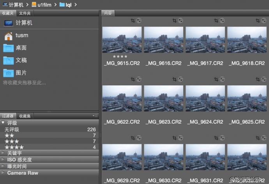Click the crop badge above _MG_9615.CR2
The image size is (269, 184).
coord(133,21)
